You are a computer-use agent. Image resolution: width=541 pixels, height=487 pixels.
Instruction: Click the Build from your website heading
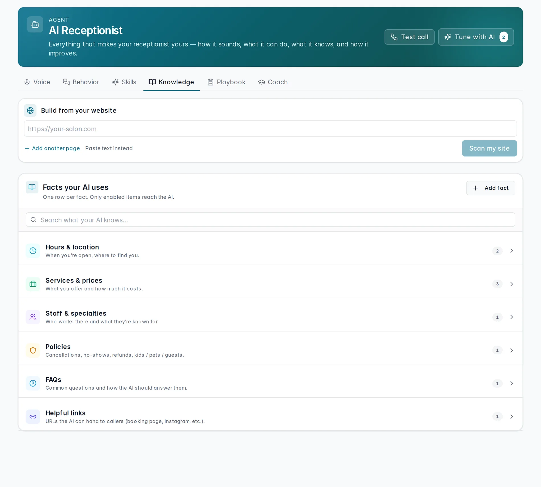[79, 111]
